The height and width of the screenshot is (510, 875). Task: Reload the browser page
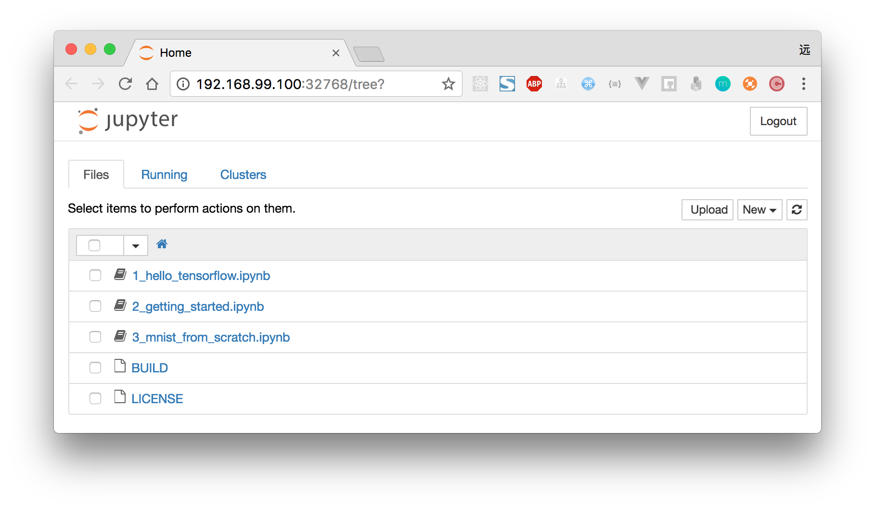(x=125, y=84)
